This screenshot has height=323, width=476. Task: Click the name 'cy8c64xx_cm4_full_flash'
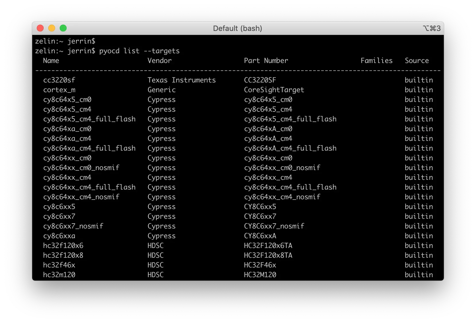click(x=89, y=187)
